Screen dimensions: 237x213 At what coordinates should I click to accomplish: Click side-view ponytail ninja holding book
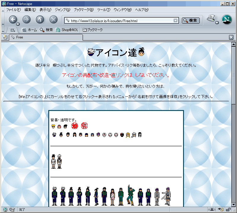[96, 197]
